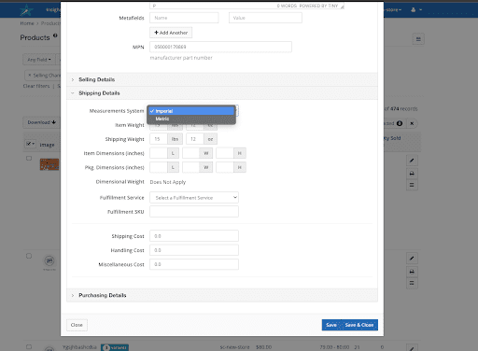Clear selection with the X icon
Screen dimensions: 478x351
[x=412, y=123]
